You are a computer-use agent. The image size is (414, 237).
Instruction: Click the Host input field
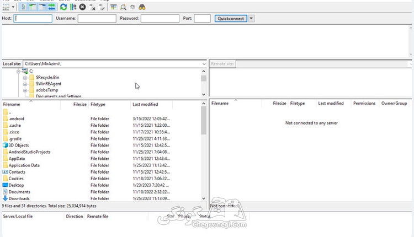(x=33, y=18)
